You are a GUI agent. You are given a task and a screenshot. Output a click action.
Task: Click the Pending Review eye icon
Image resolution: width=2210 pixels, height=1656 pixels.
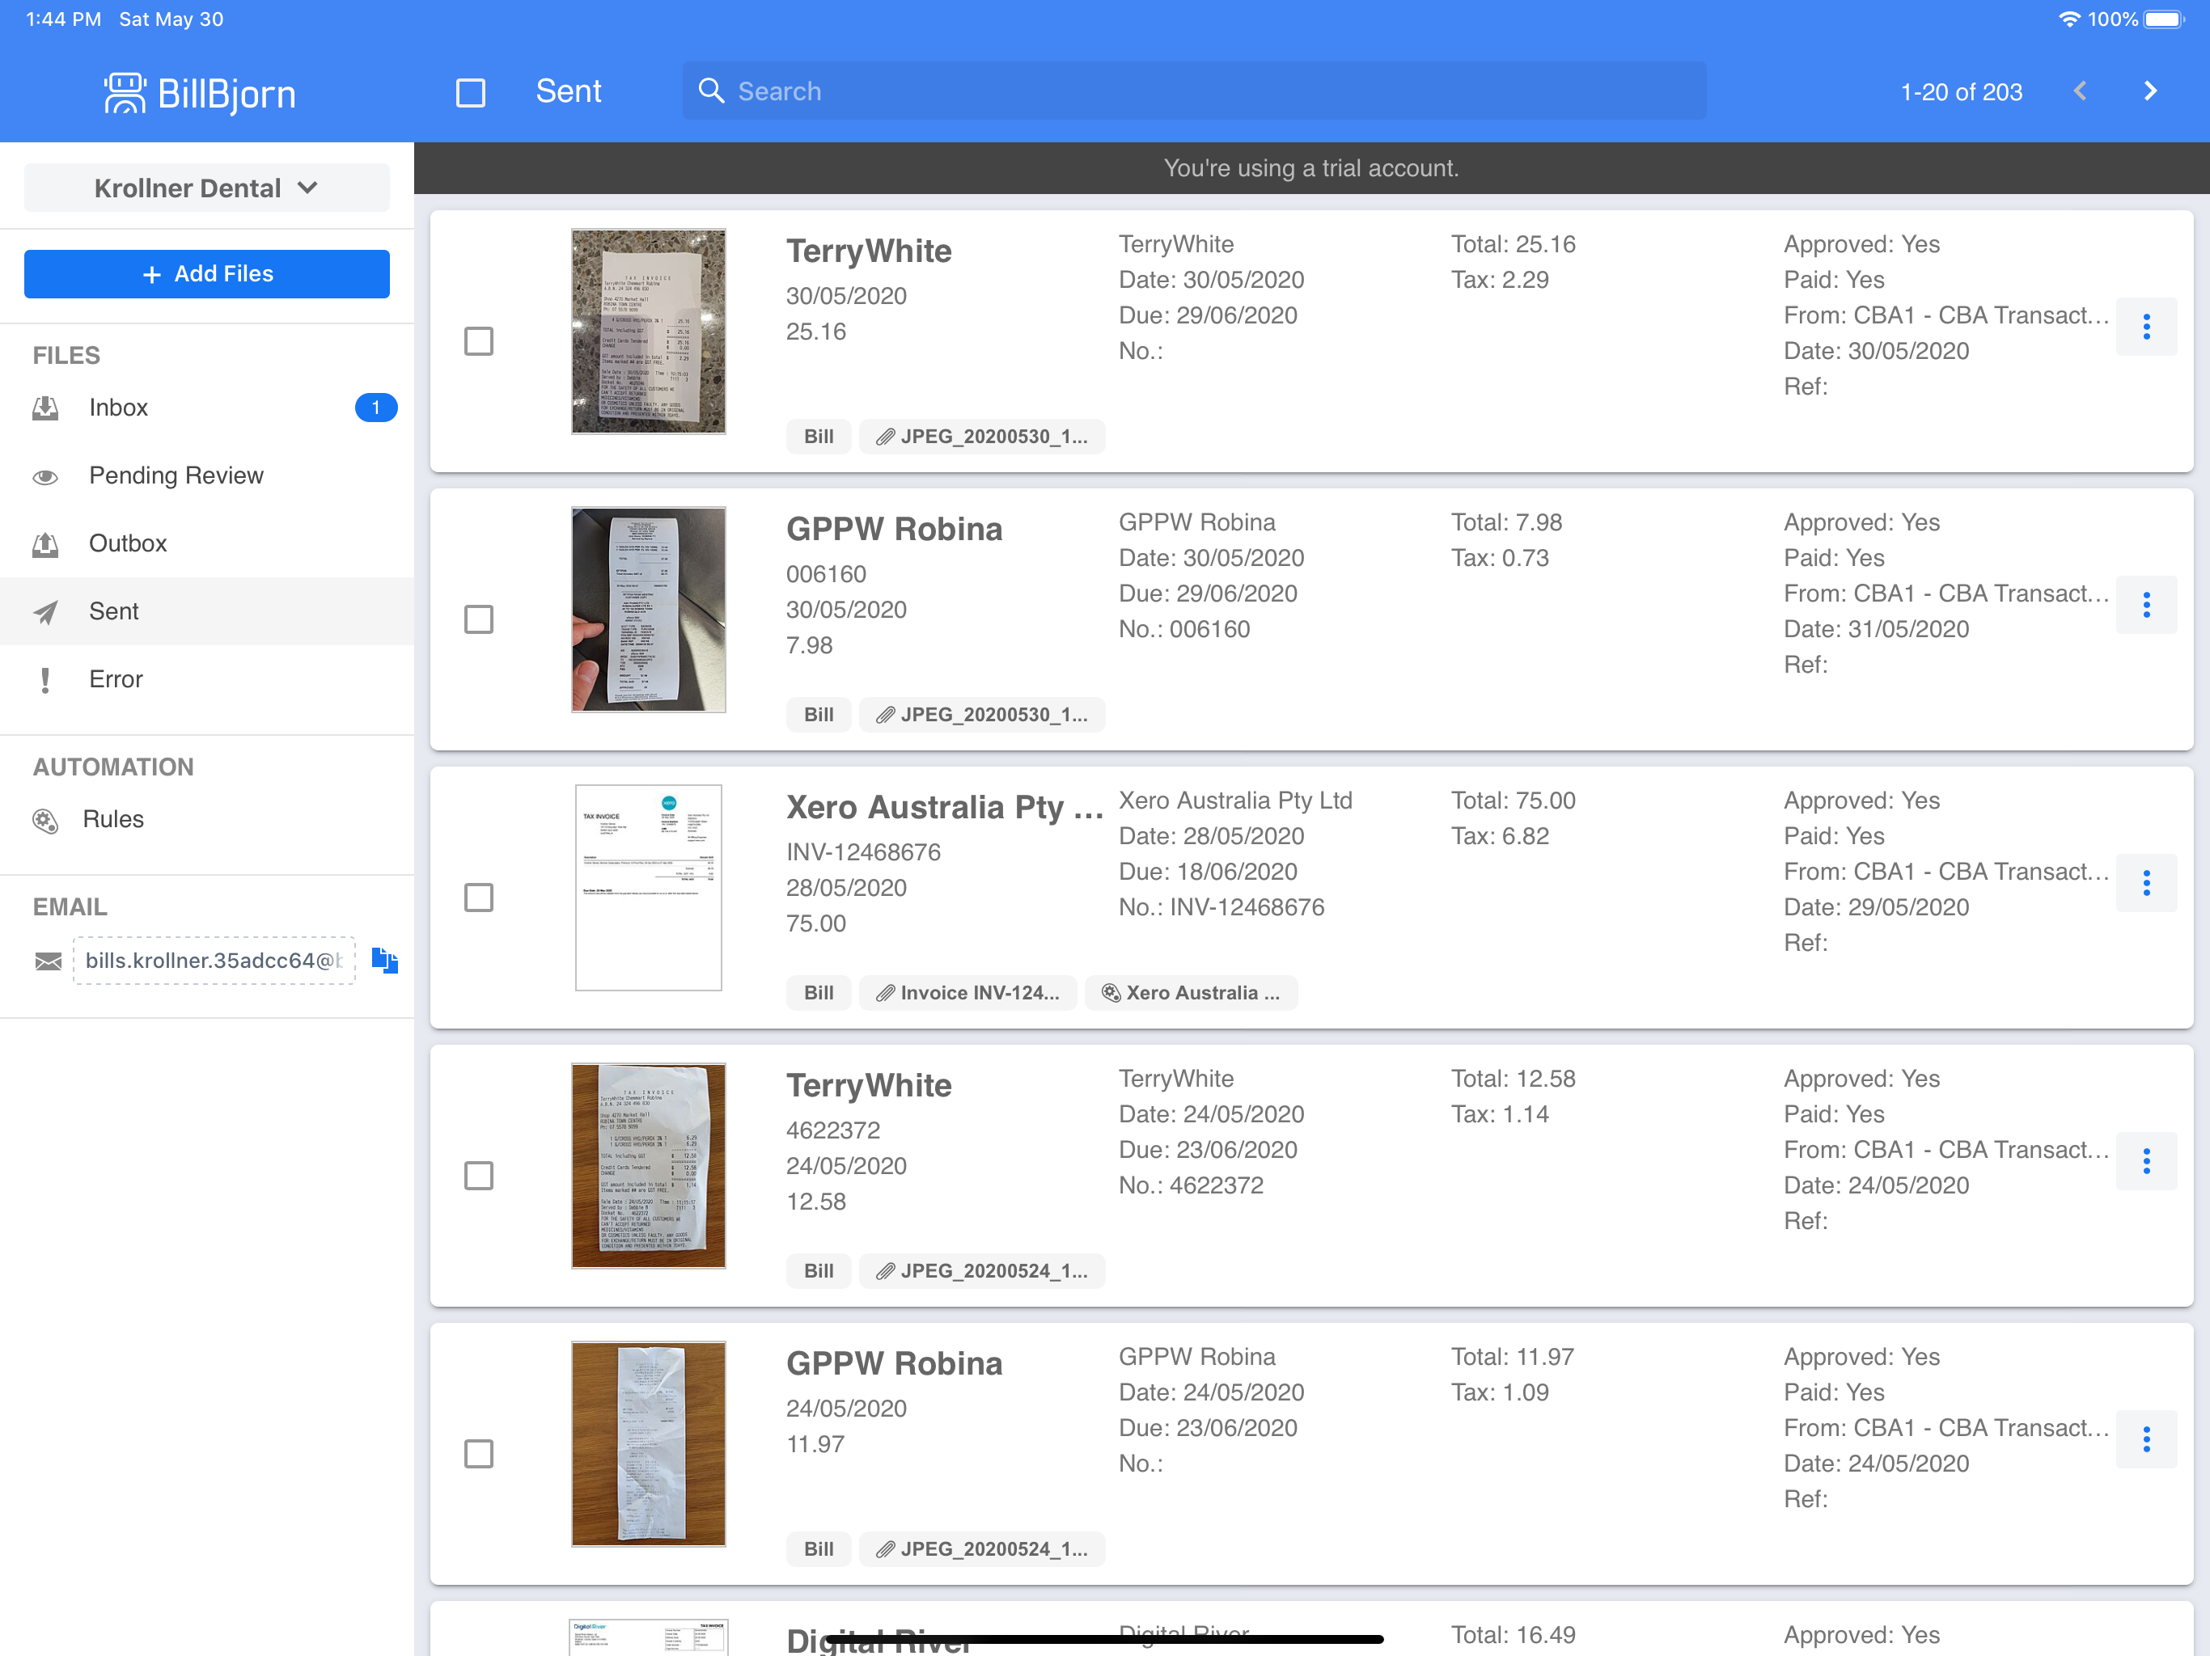click(45, 476)
